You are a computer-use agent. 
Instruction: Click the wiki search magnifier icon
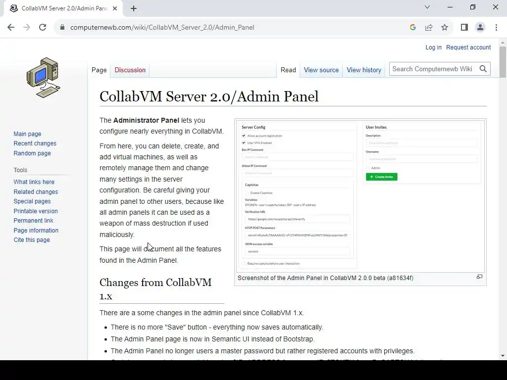483,69
